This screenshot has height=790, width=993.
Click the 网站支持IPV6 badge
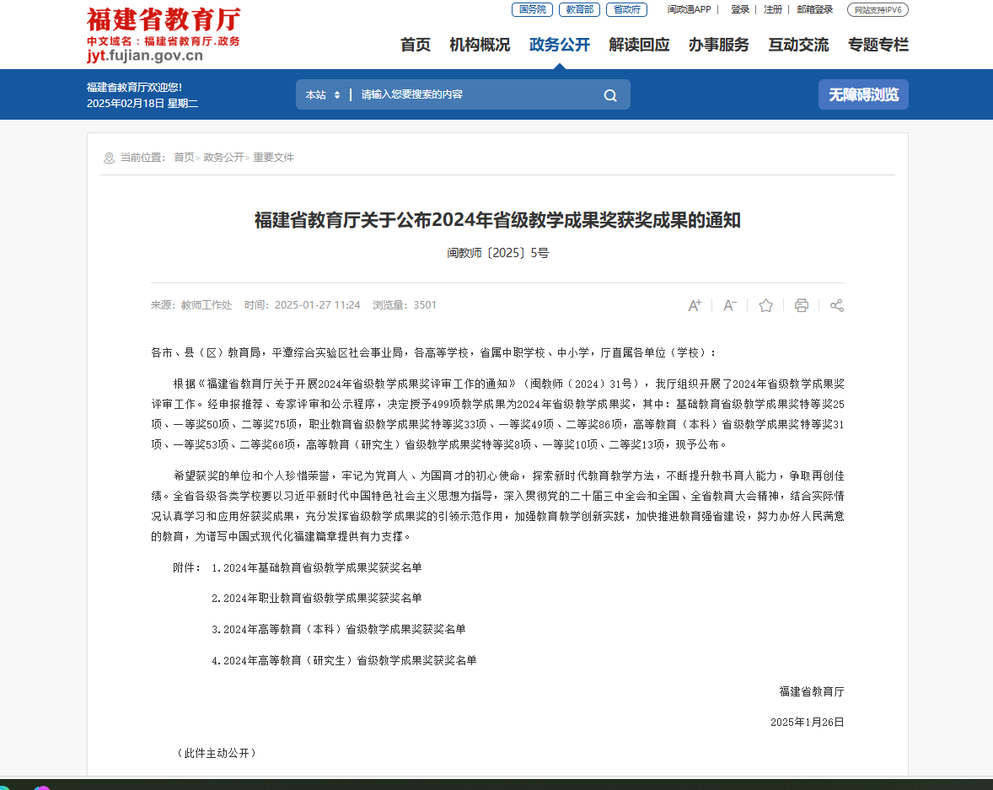878,10
